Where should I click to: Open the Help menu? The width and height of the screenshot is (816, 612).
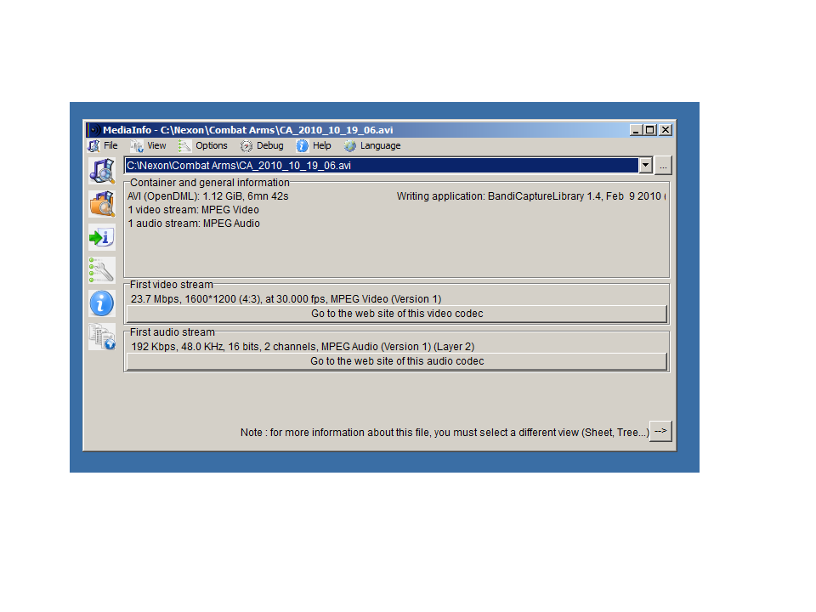click(314, 145)
